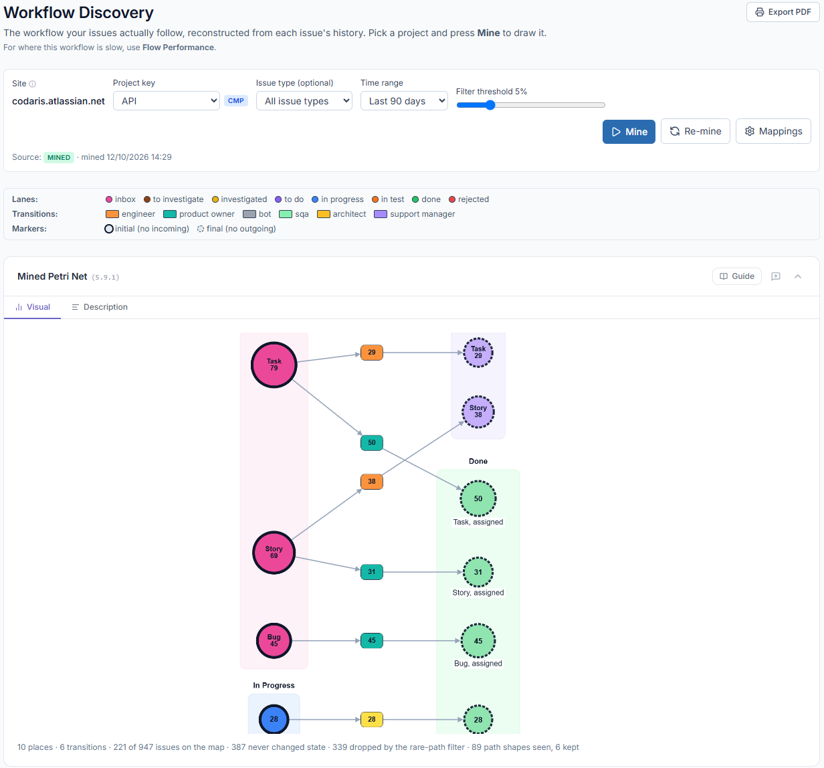This screenshot has height=768, width=824.
Task: Click the Re-mine button
Action: point(696,131)
